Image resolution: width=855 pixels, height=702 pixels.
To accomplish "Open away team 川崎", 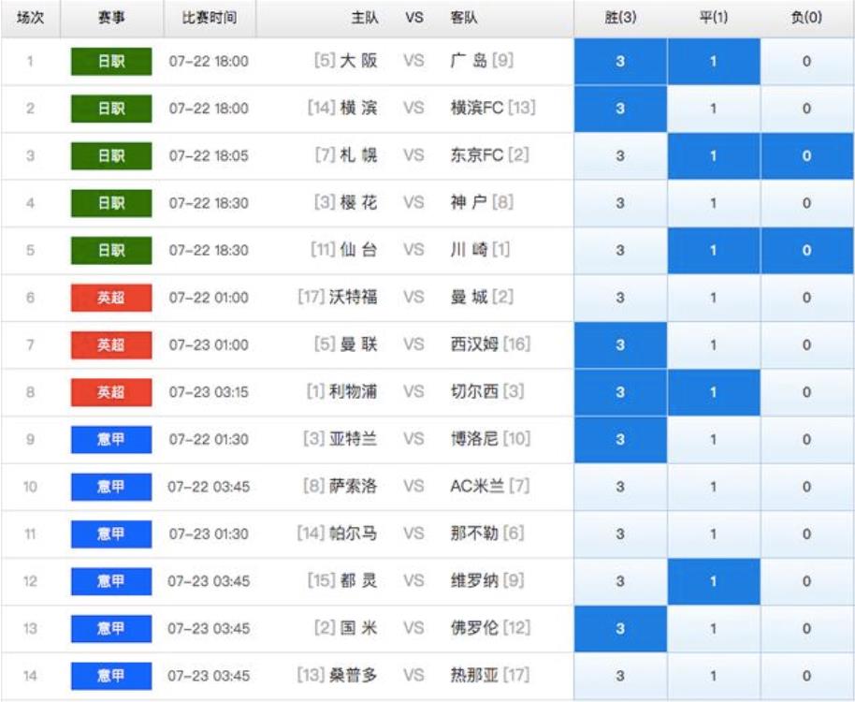I will click(x=469, y=250).
